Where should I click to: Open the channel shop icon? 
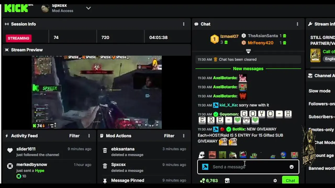(227, 180)
